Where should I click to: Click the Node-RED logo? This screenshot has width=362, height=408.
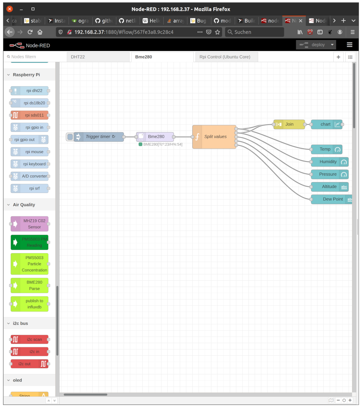30,46
